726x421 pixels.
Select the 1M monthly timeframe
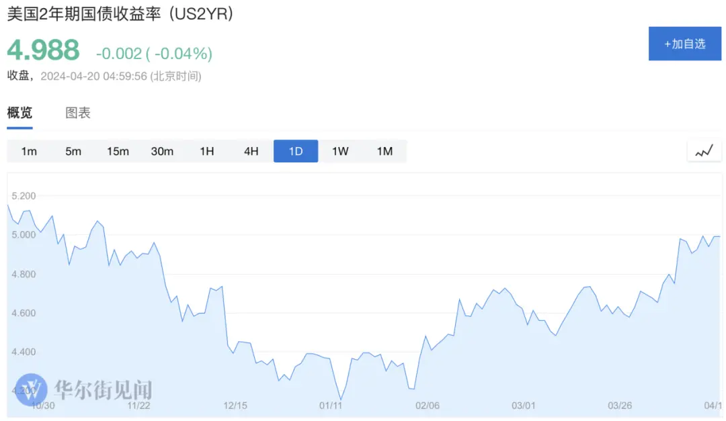[385, 151]
